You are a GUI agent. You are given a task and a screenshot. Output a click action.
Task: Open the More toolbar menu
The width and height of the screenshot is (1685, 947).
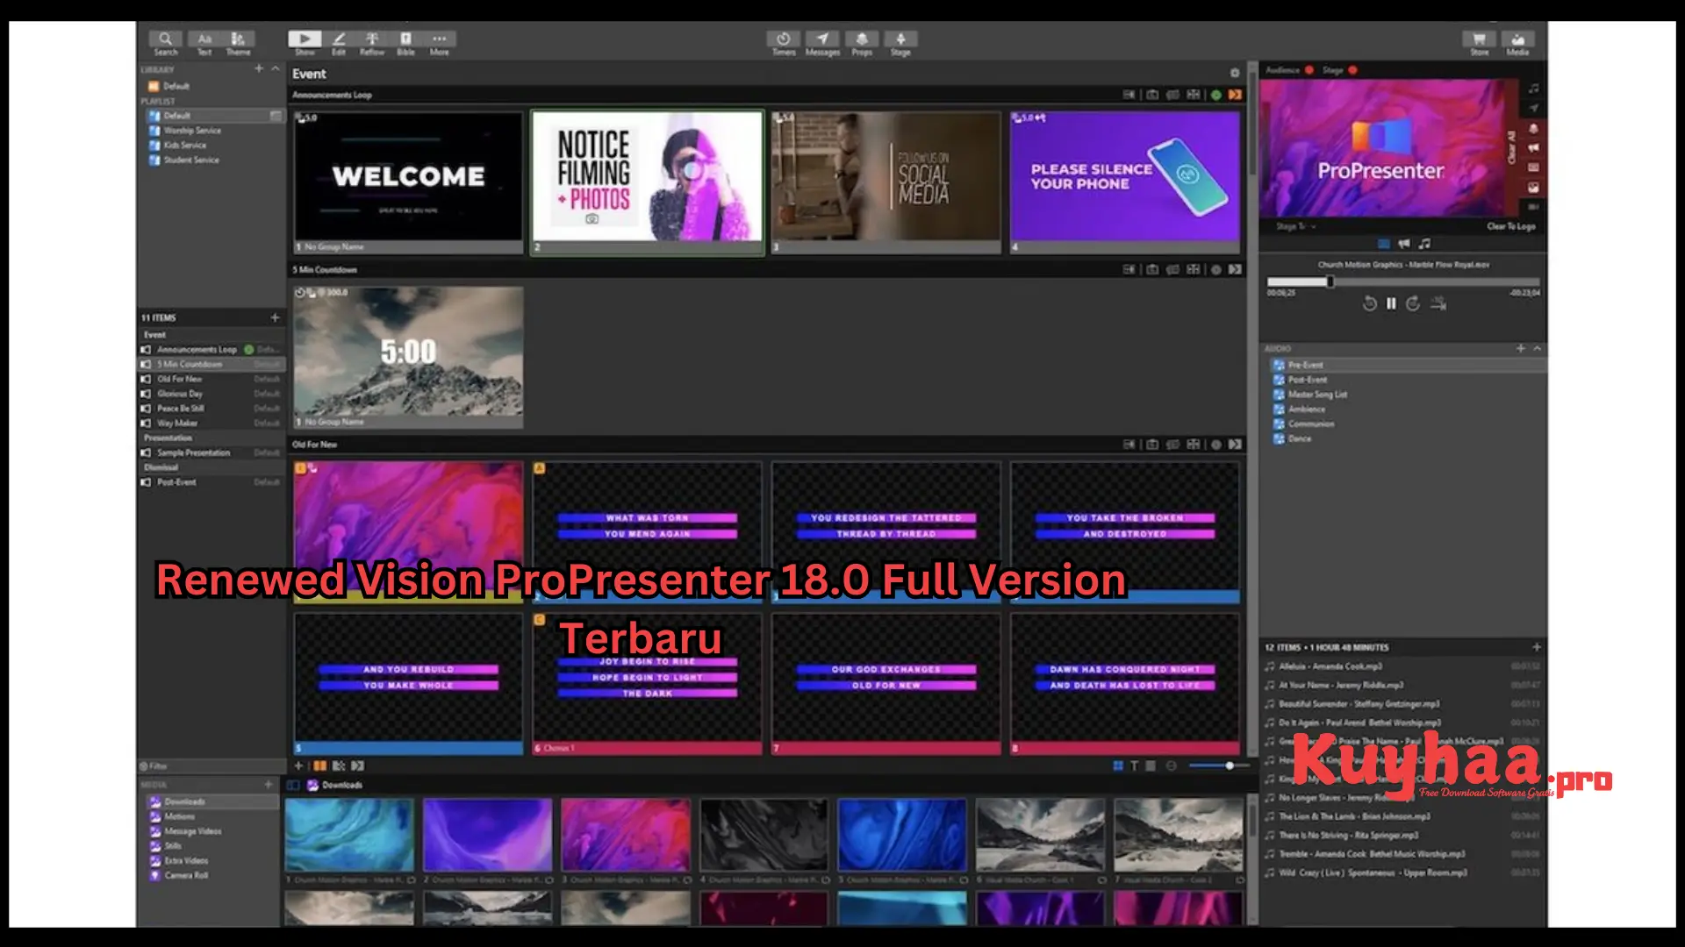coord(440,42)
